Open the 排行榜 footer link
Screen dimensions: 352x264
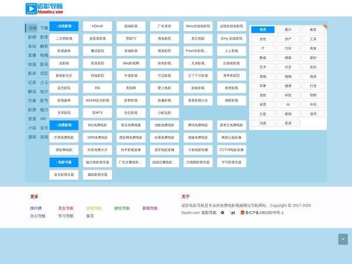36,208
